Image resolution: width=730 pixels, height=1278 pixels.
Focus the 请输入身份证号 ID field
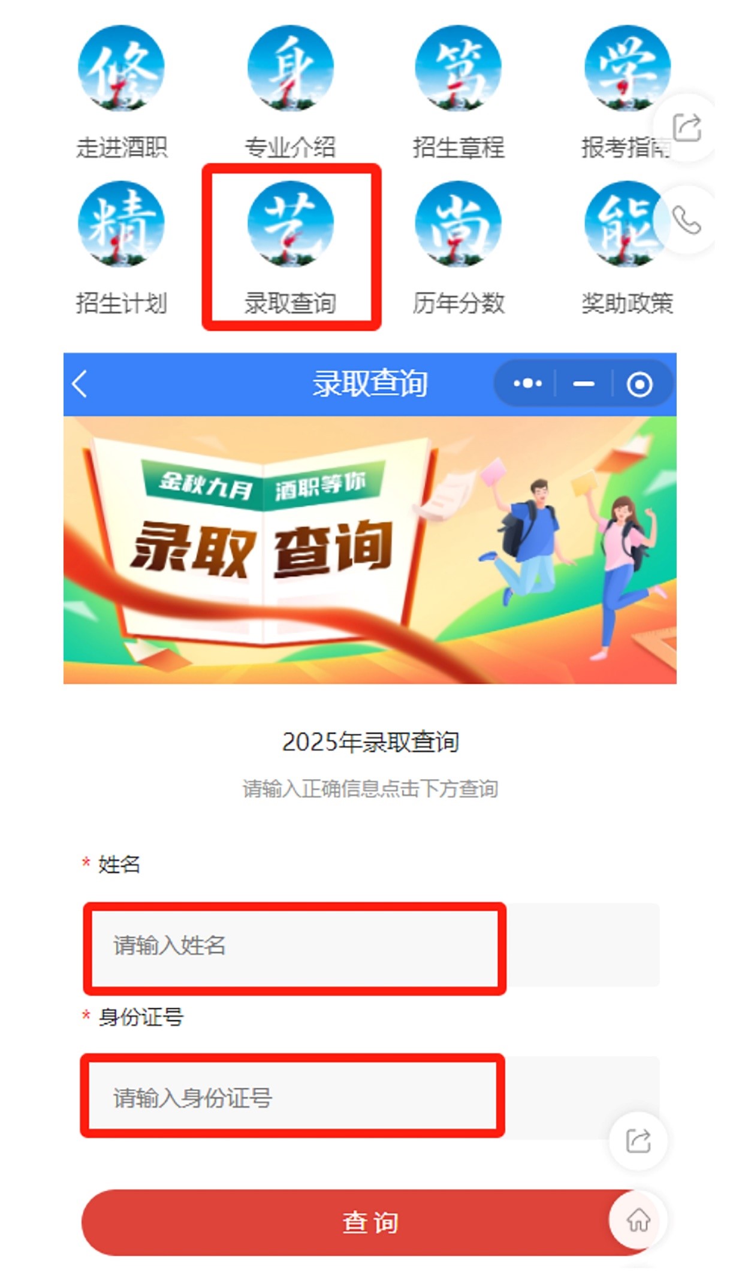tap(371, 1097)
